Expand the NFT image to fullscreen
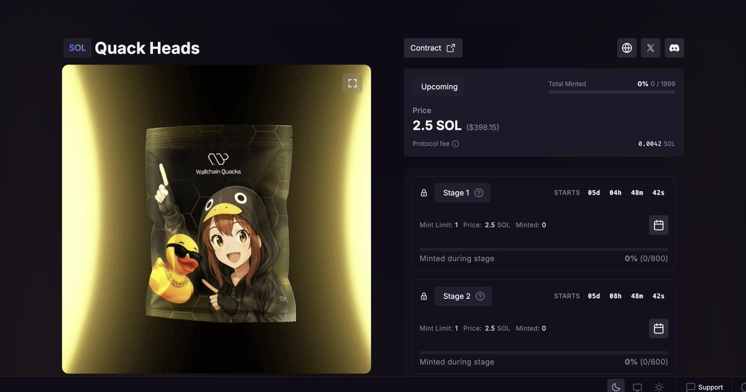This screenshot has height=392, width=746. click(352, 83)
